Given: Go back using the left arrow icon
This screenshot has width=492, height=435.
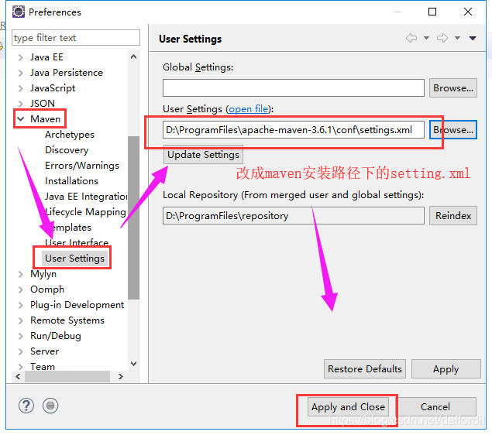Looking at the screenshot, I should pos(411,38).
